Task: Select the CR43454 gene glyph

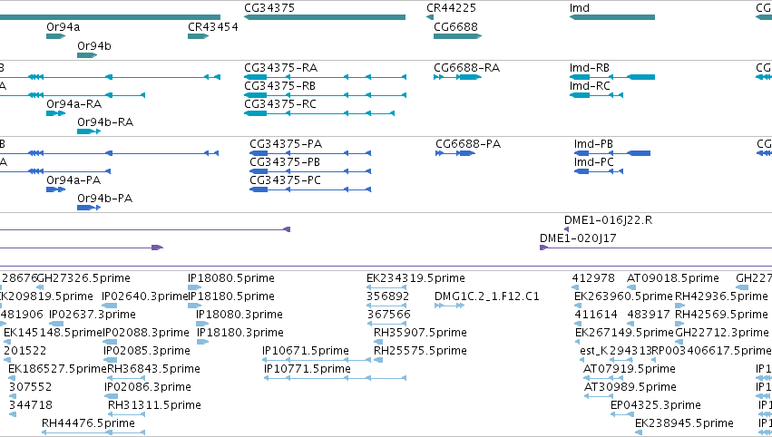Action: click(199, 36)
